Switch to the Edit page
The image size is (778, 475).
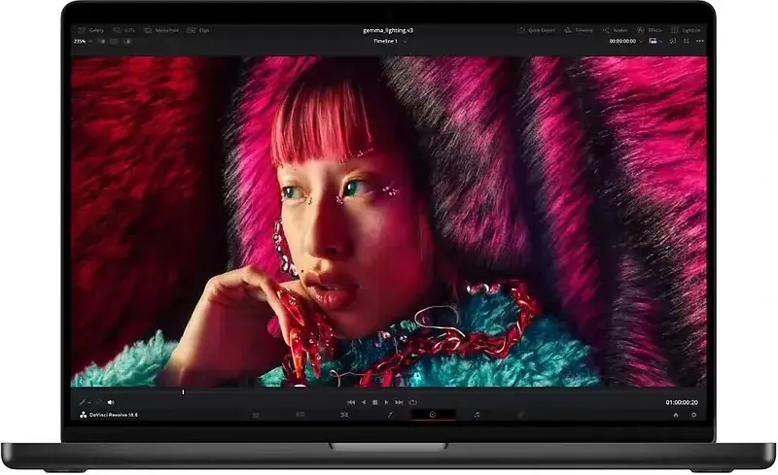tap(344, 415)
